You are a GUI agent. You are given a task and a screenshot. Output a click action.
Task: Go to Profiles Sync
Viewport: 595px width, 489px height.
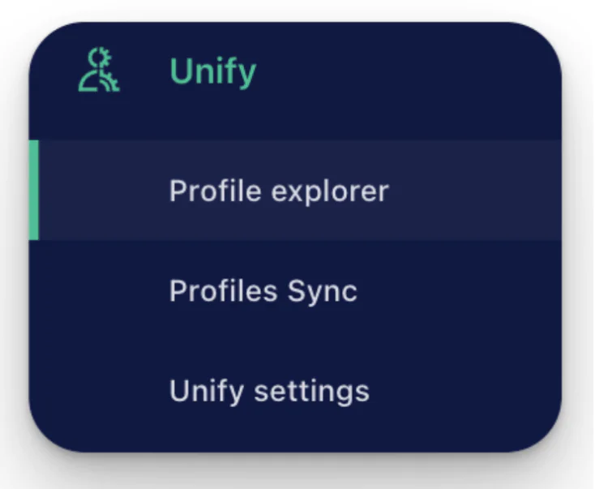pos(263,291)
